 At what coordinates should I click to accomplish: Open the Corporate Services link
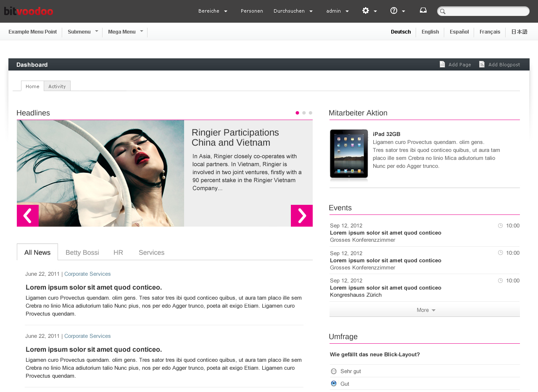click(87, 273)
